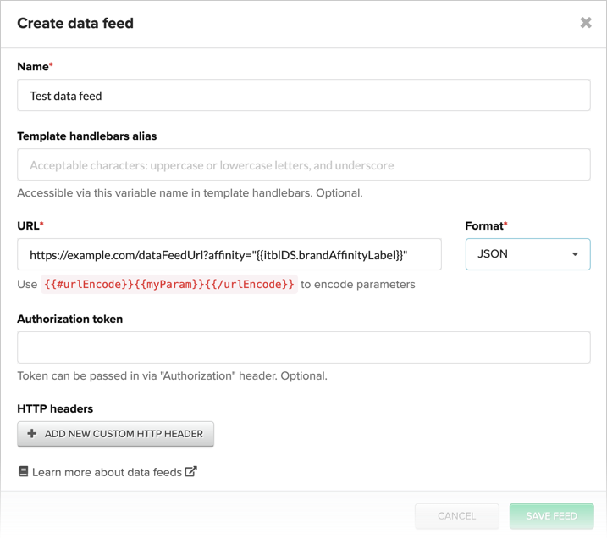Click the 'Authorization token' label
The width and height of the screenshot is (607, 539).
[x=70, y=319]
